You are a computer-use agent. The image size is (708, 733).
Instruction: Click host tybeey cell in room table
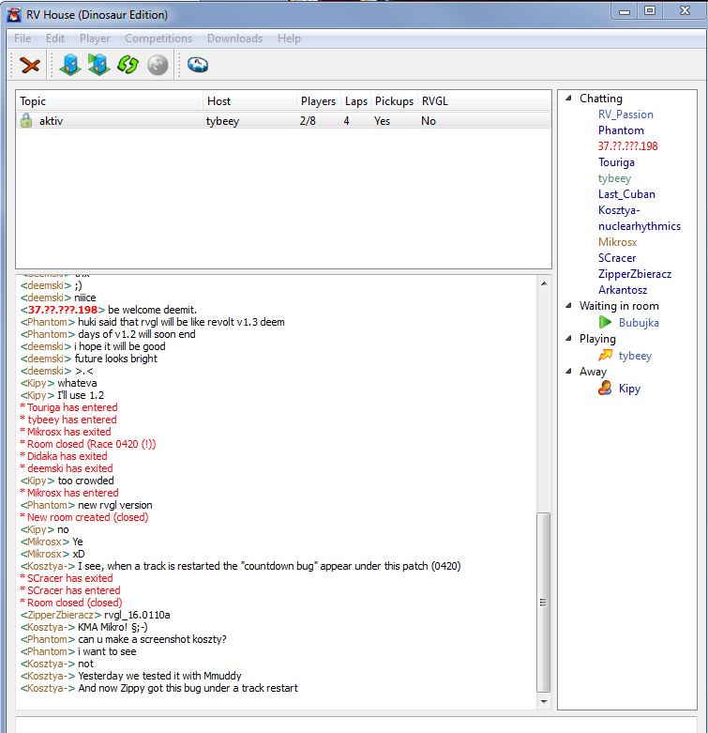click(223, 121)
